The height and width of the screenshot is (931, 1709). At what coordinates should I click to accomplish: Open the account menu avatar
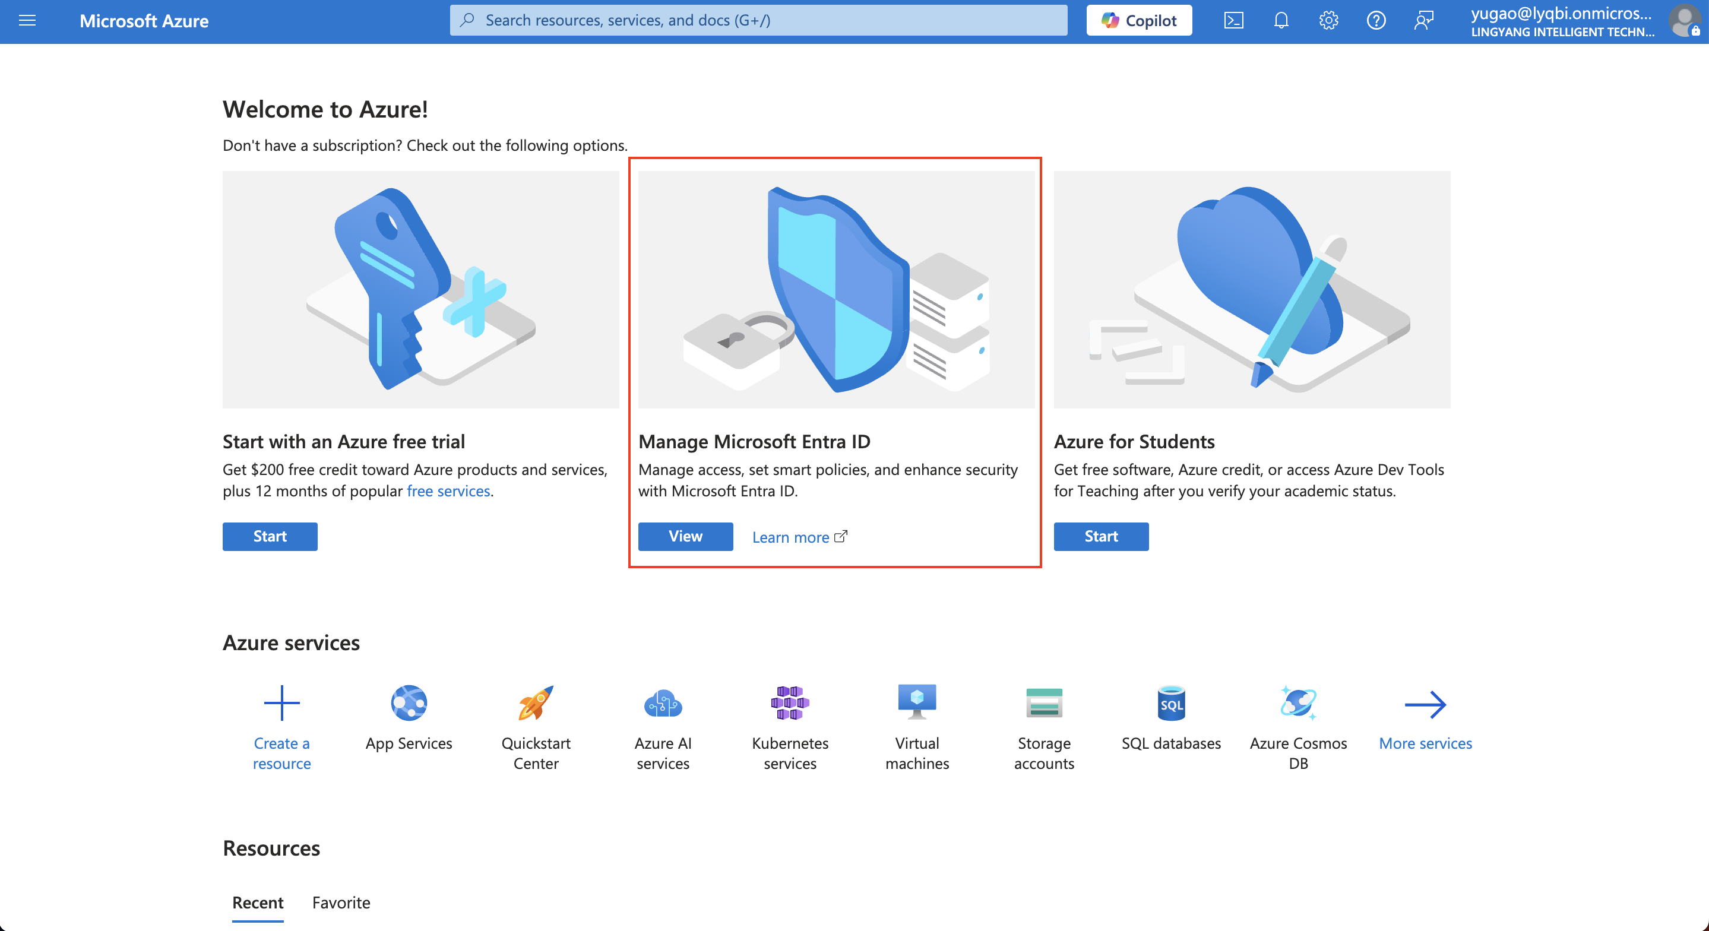[1685, 21]
